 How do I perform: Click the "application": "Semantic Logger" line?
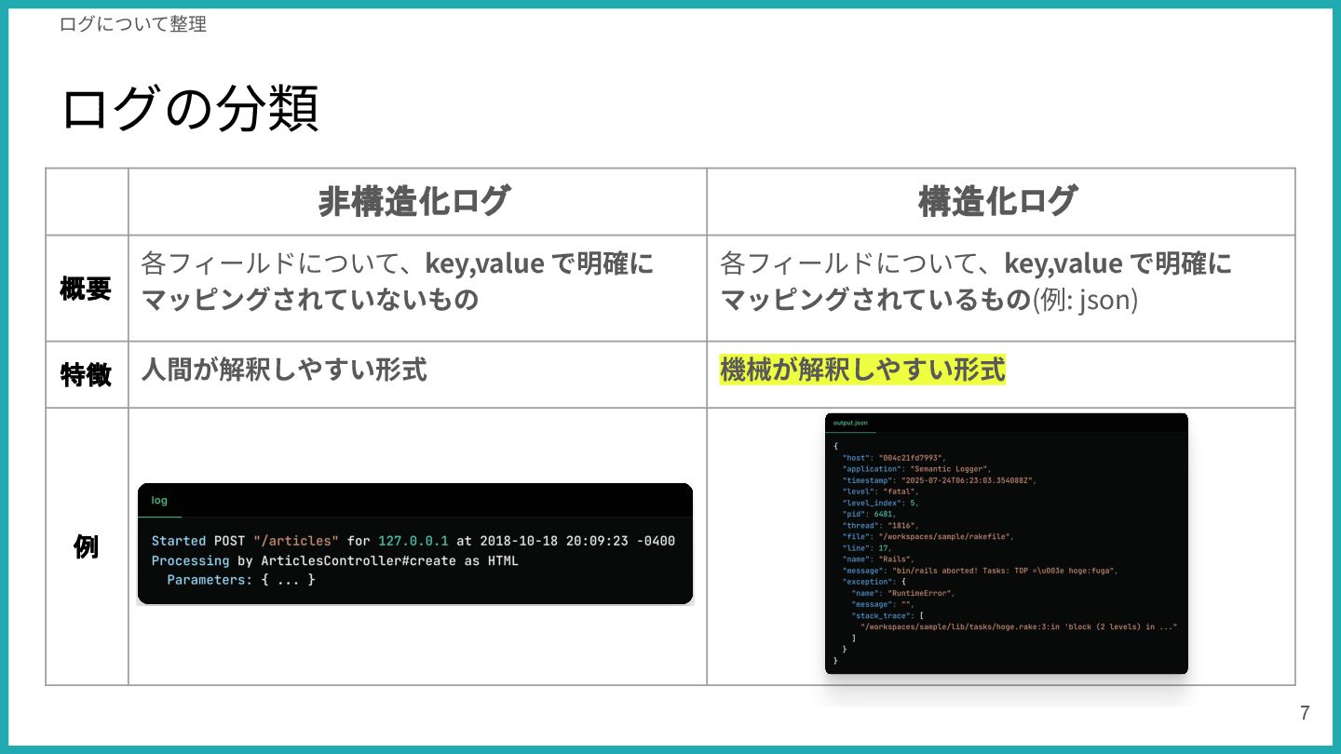click(x=917, y=469)
